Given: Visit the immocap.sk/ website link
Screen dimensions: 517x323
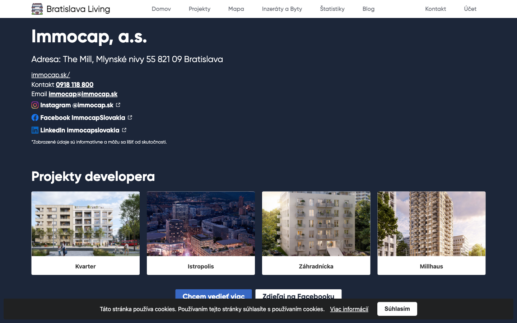Looking at the screenshot, I should tap(50, 75).
